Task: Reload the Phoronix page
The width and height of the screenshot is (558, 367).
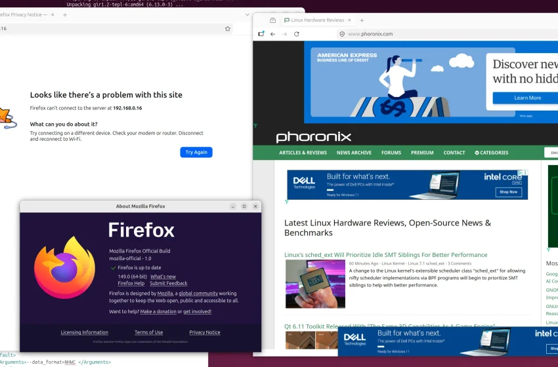Action: [297, 34]
